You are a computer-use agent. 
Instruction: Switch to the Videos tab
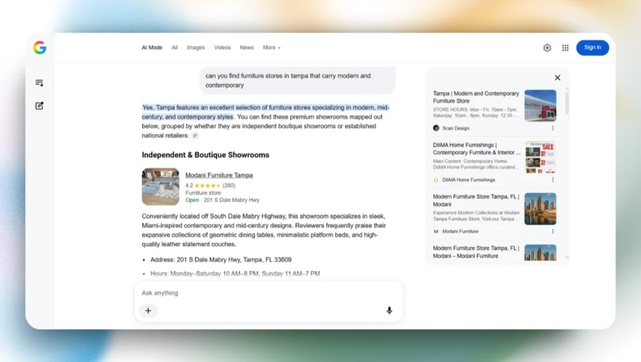pyautogui.click(x=222, y=48)
